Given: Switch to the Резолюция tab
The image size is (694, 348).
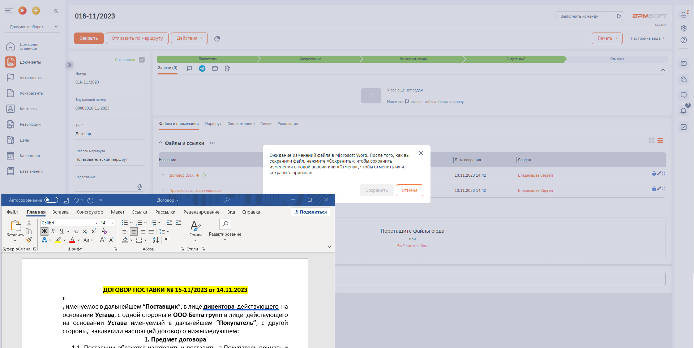Looking at the screenshot, I should [288, 124].
